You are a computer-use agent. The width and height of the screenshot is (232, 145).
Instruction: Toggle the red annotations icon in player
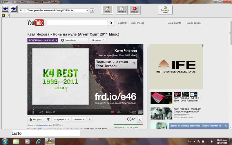pos(113,112)
